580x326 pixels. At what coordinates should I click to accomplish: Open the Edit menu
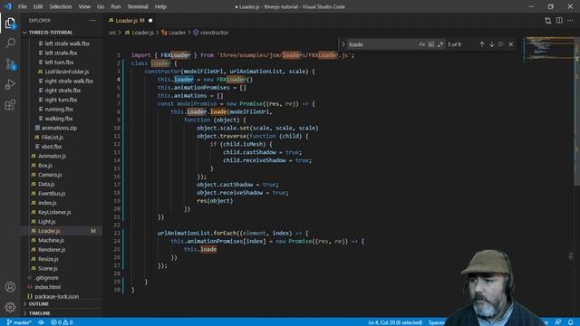pos(38,6)
